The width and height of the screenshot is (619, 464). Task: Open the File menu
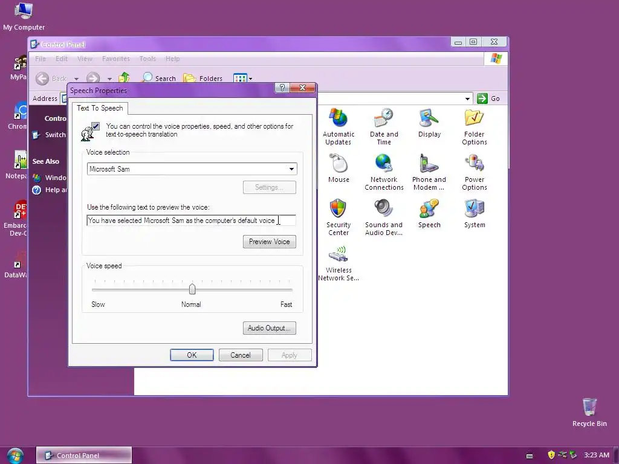coord(41,59)
